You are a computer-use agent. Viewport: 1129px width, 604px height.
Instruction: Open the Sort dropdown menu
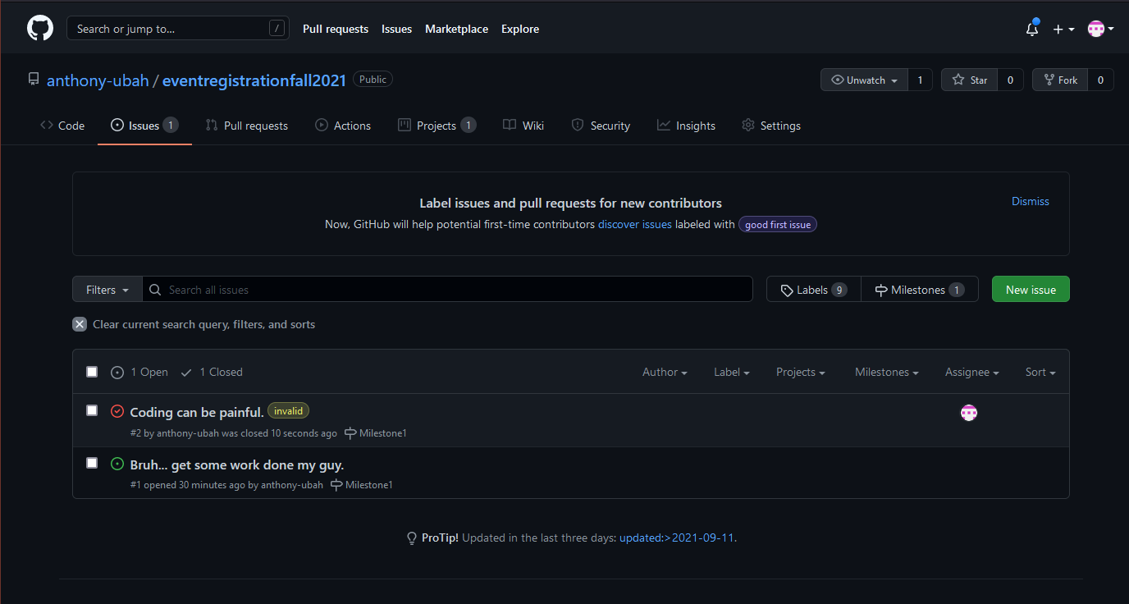click(1040, 372)
